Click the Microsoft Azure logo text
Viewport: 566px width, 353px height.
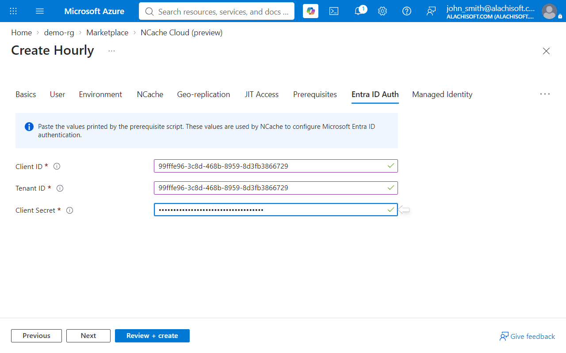94,11
